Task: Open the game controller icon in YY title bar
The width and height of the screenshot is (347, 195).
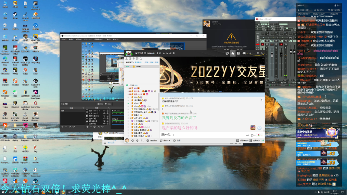Action: click(244, 53)
